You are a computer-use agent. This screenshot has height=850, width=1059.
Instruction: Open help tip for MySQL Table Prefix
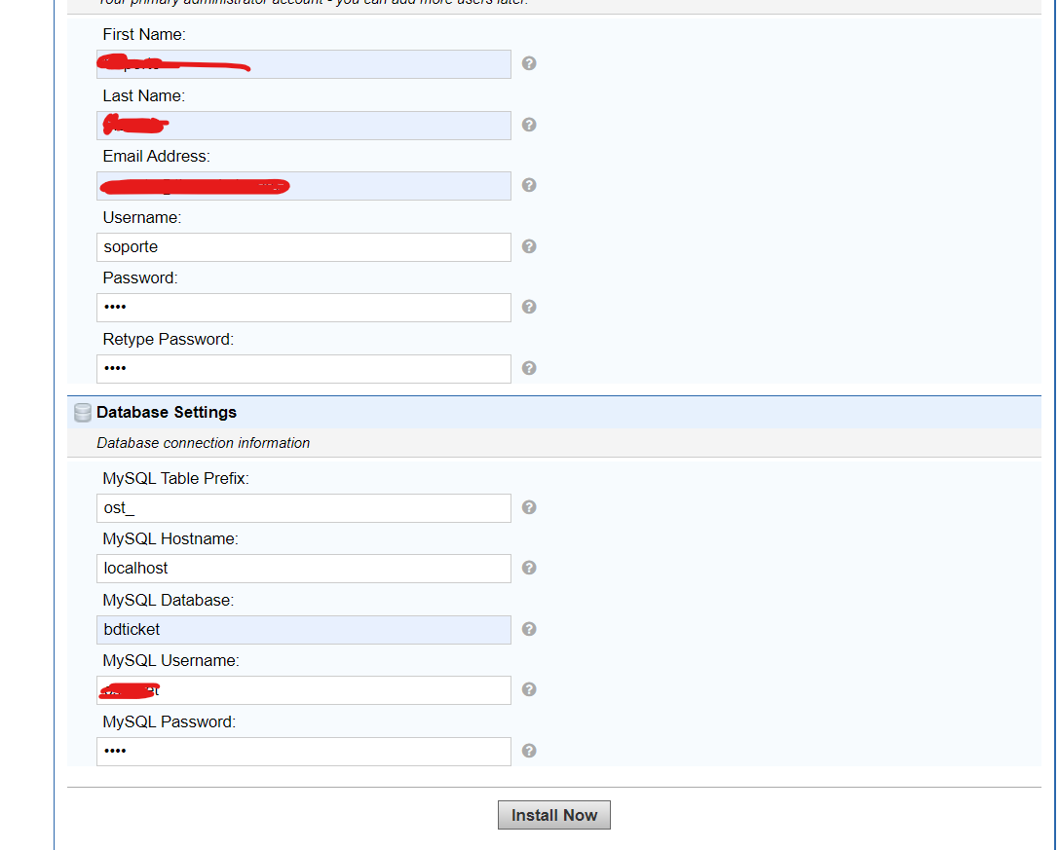(529, 507)
